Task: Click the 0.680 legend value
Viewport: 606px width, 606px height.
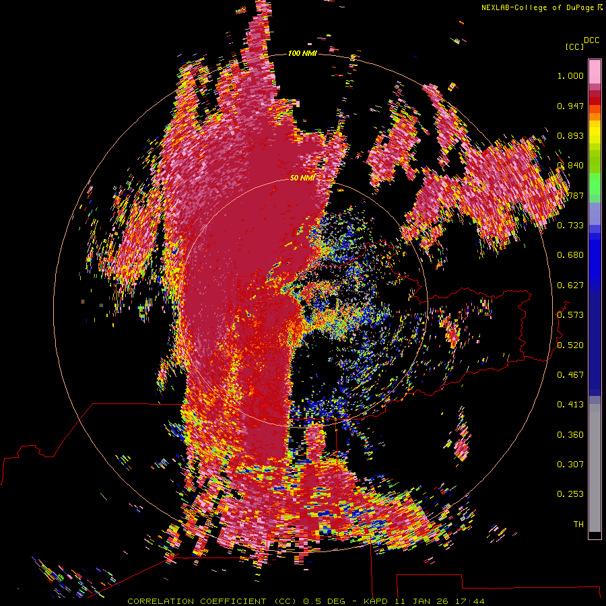Action: [x=570, y=255]
